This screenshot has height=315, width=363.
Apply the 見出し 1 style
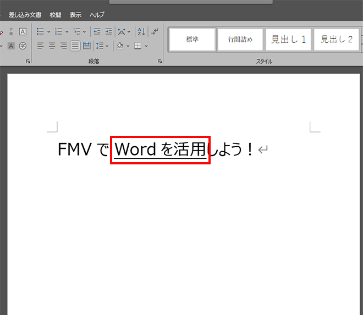pyautogui.click(x=288, y=40)
